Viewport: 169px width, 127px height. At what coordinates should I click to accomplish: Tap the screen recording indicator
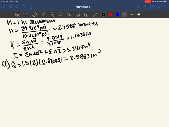148,1
